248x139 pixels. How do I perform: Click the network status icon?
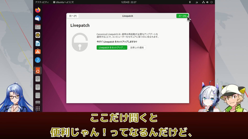point(203,2)
